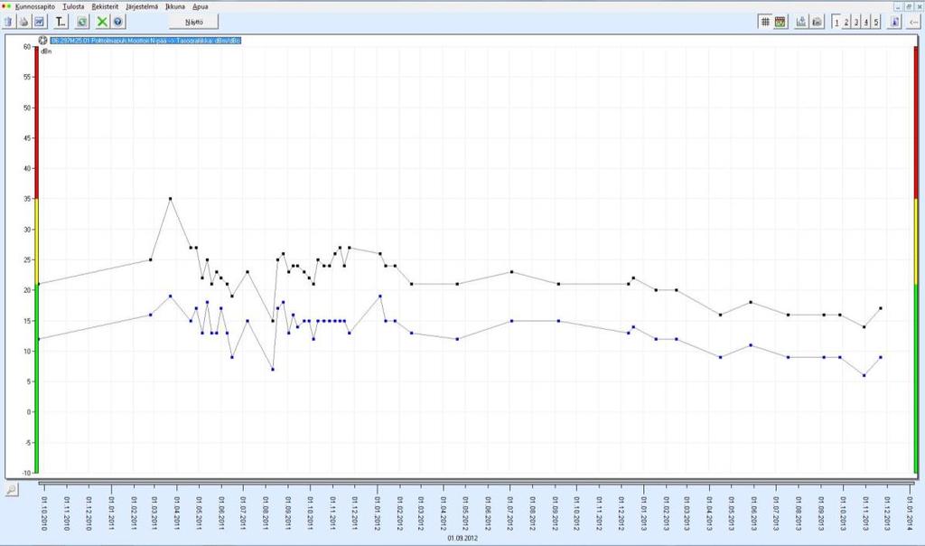This screenshot has height=546, width=925.
Task: Click the 01.01.2014 date label
Action: pyautogui.click(x=911, y=513)
